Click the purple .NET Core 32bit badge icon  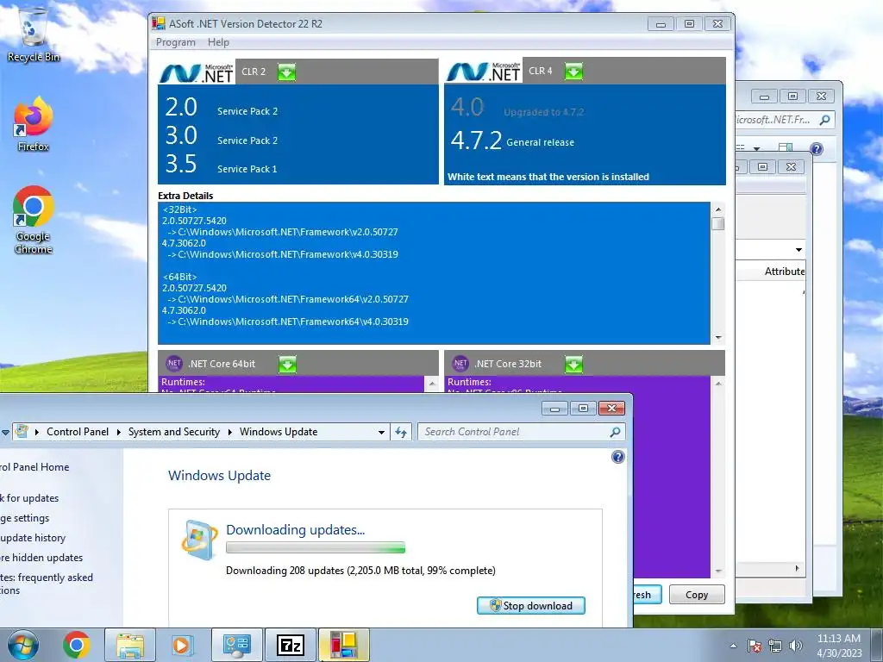(460, 364)
